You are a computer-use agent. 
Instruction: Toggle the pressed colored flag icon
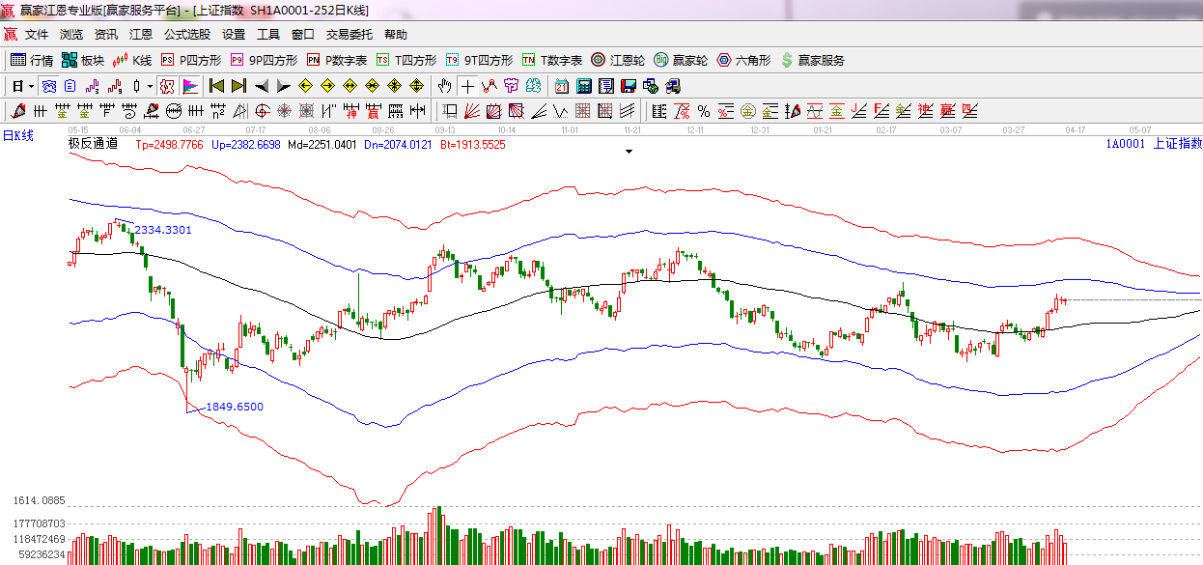click(190, 86)
